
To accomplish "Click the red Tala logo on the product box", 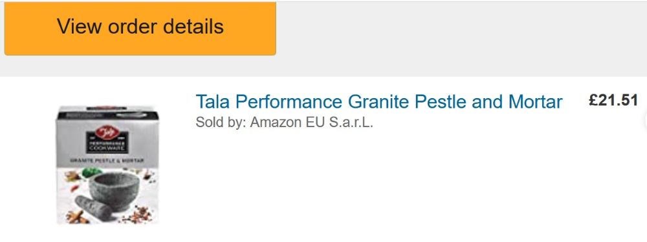I will [107, 134].
